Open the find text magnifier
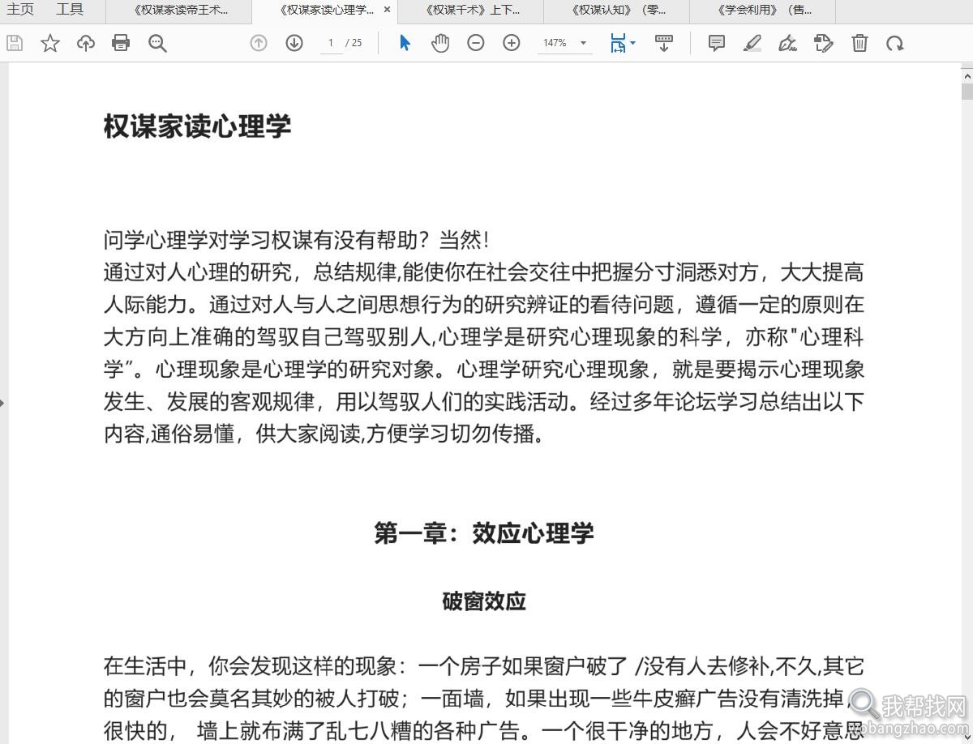This screenshot has width=973, height=744. [x=157, y=43]
